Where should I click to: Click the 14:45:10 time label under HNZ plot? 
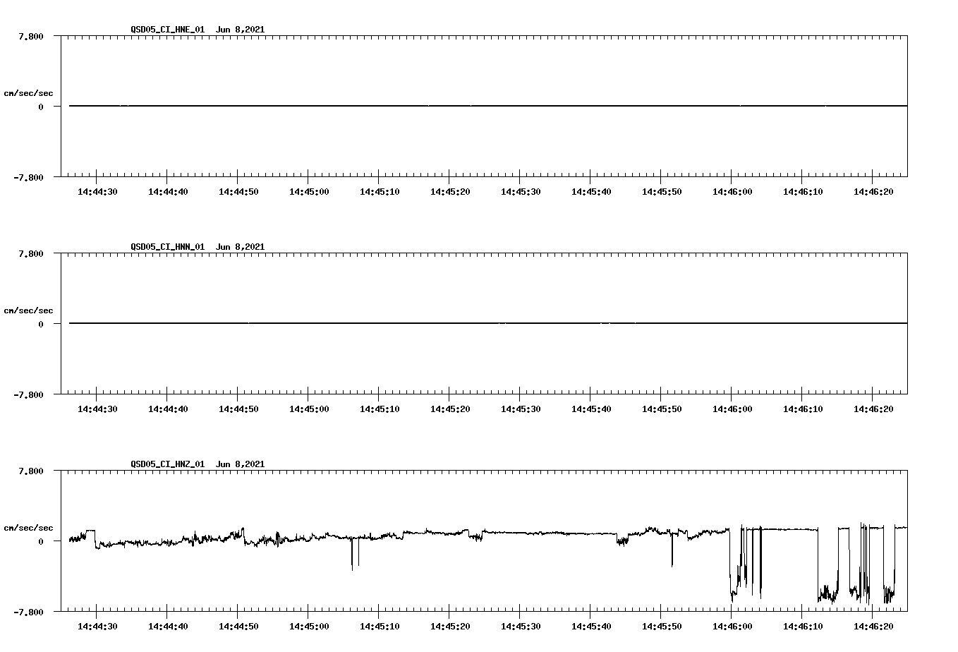380,626
